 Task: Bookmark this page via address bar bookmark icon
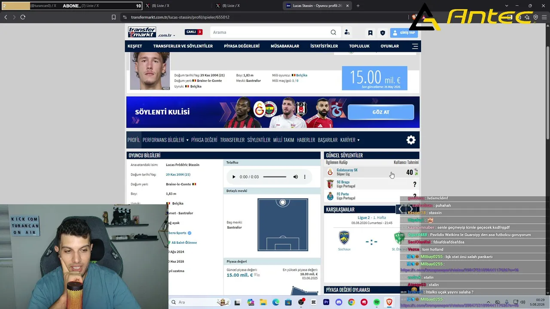pyautogui.click(x=113, y=17)
